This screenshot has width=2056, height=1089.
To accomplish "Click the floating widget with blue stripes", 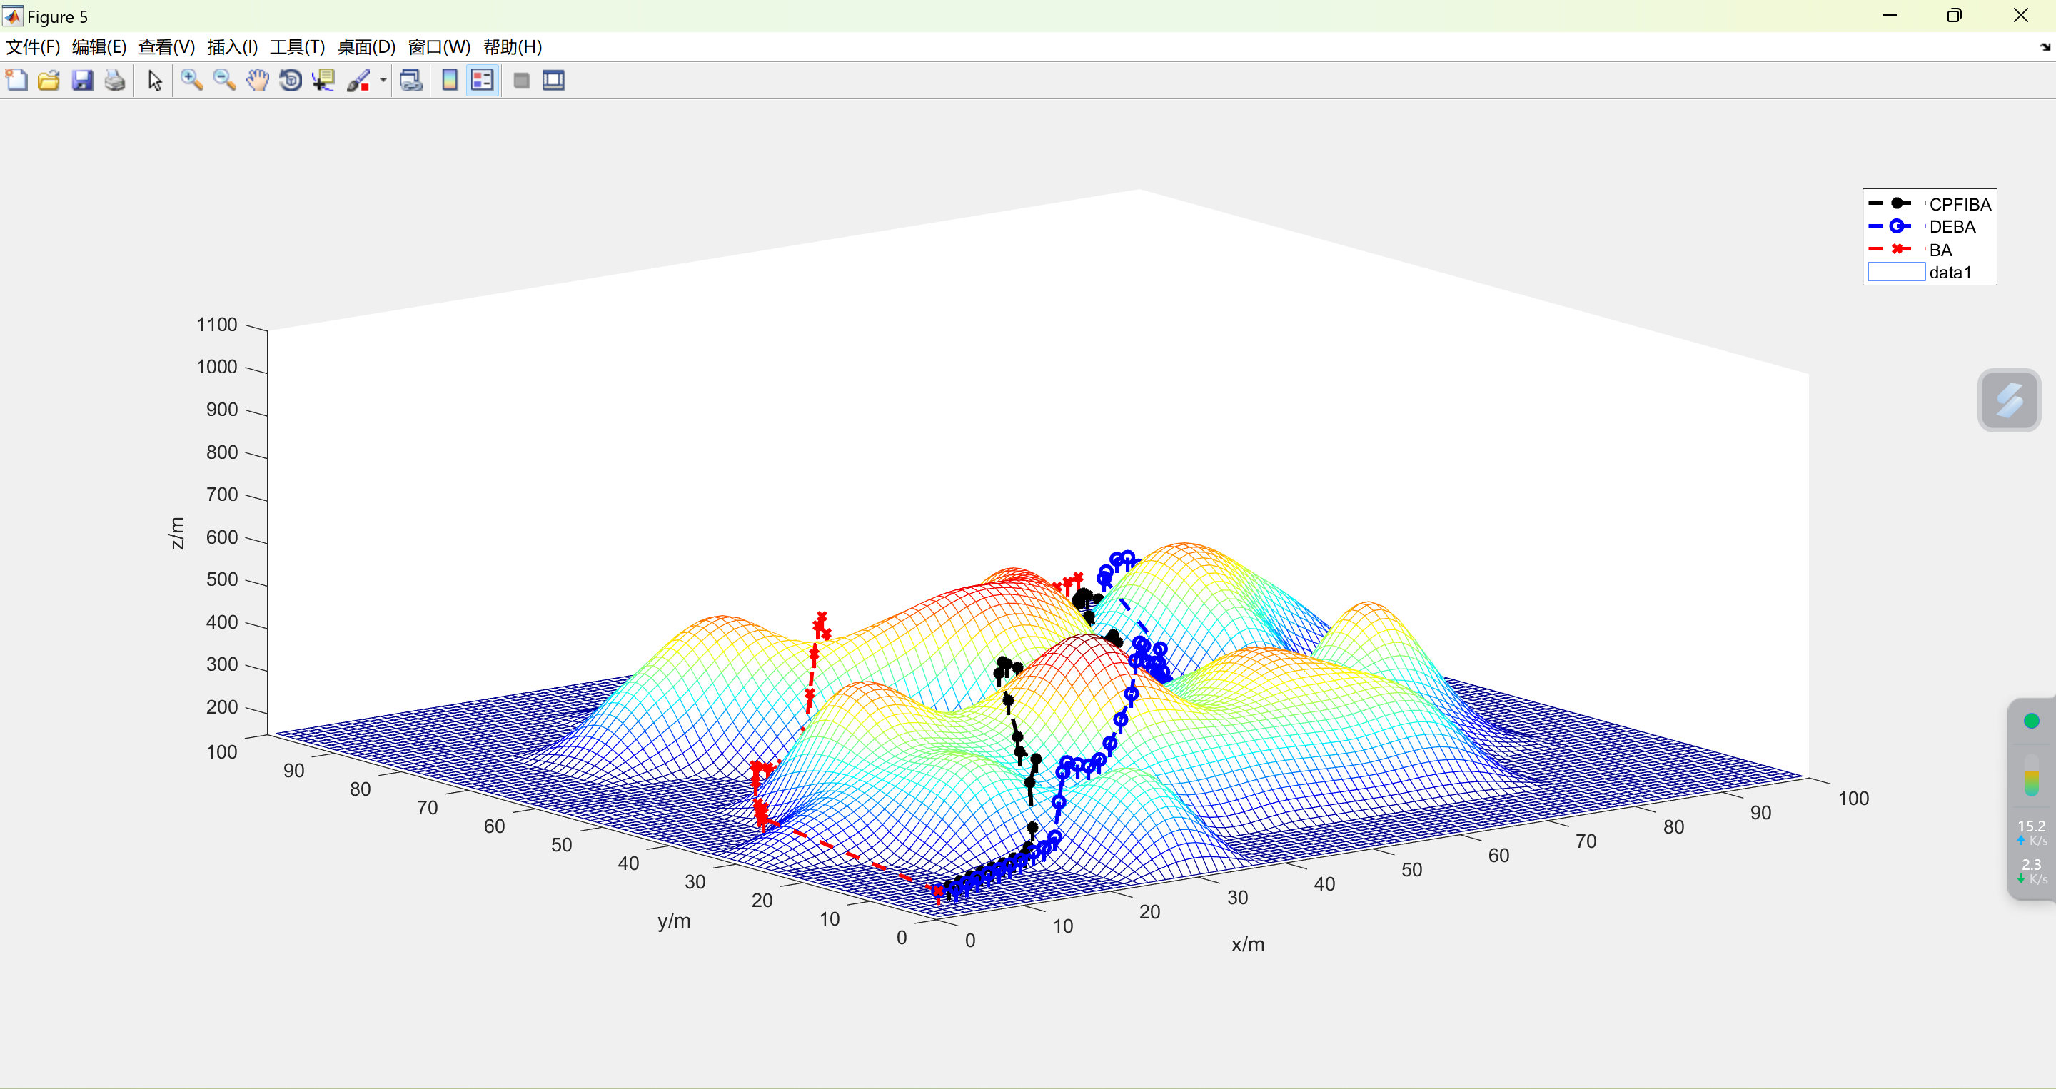I will pos(2009,400).
